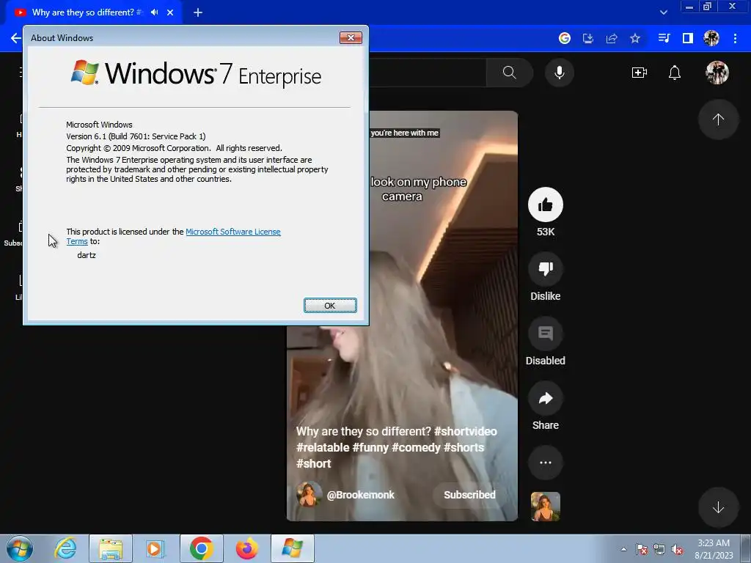Image resolution: width=751 pixels, height=563 pixels.
Task: Click disabled comments icon
Action: click(546, 334)
